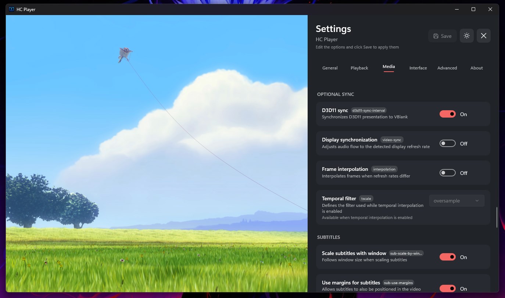Close the Settings panel with X button
This screenshot has height=298, width=505.
tap(484, 36)
